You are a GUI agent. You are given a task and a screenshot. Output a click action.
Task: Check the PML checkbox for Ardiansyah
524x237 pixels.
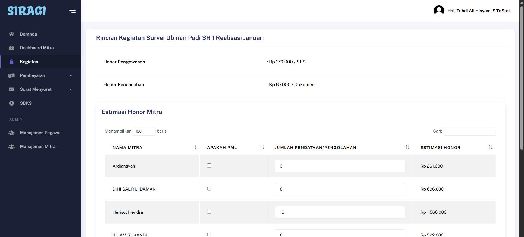[x=209, y=165]
